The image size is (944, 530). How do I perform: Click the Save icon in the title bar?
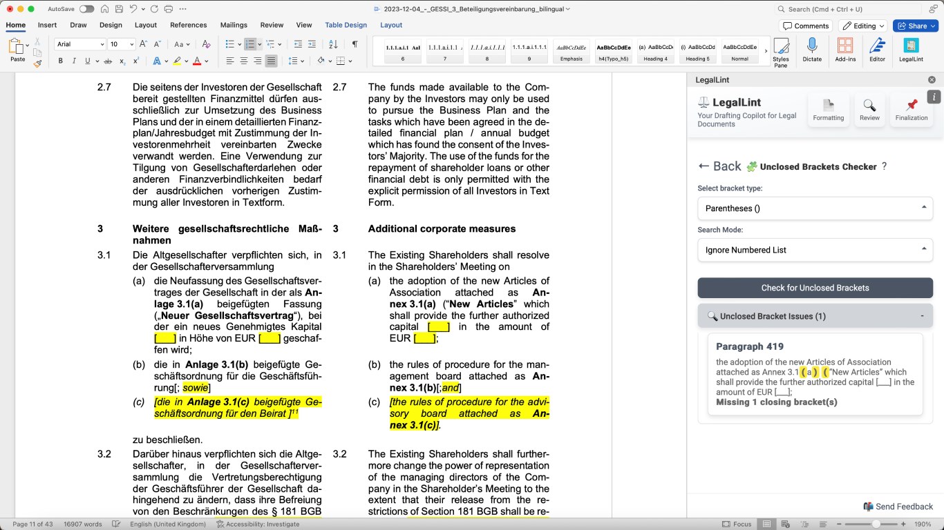[x=119, y=9]
